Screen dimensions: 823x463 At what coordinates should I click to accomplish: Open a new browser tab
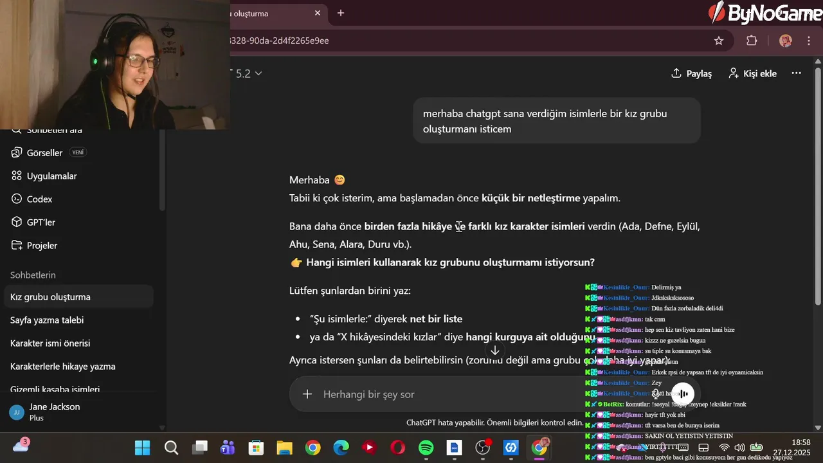pyautogui.click(x=341, y=13)
